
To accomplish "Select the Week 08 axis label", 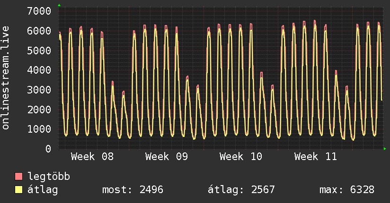I will tap(92, 157).
